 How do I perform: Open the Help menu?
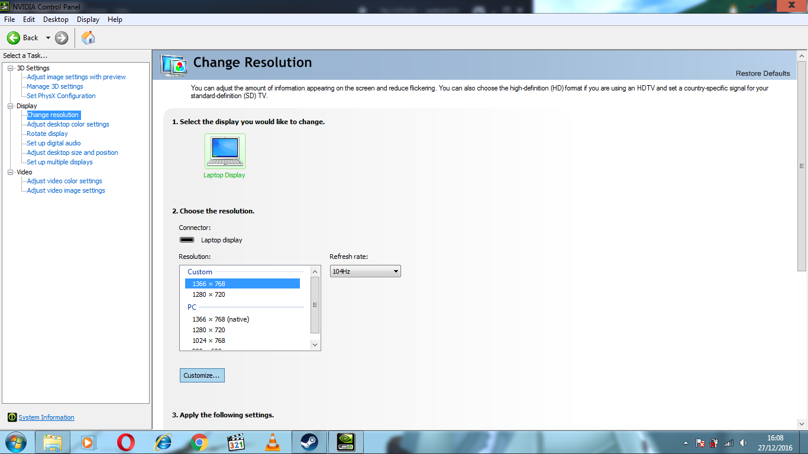[115, 20]
